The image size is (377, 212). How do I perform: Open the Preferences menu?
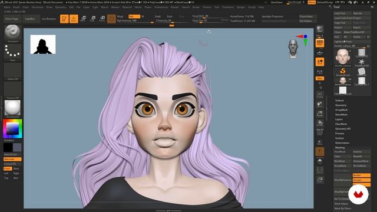pyautogui.click(x=161, y=7)
